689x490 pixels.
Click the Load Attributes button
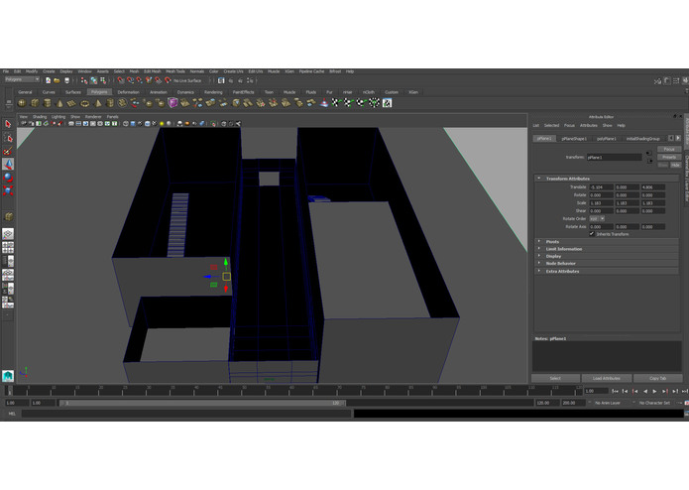(607, 378)
